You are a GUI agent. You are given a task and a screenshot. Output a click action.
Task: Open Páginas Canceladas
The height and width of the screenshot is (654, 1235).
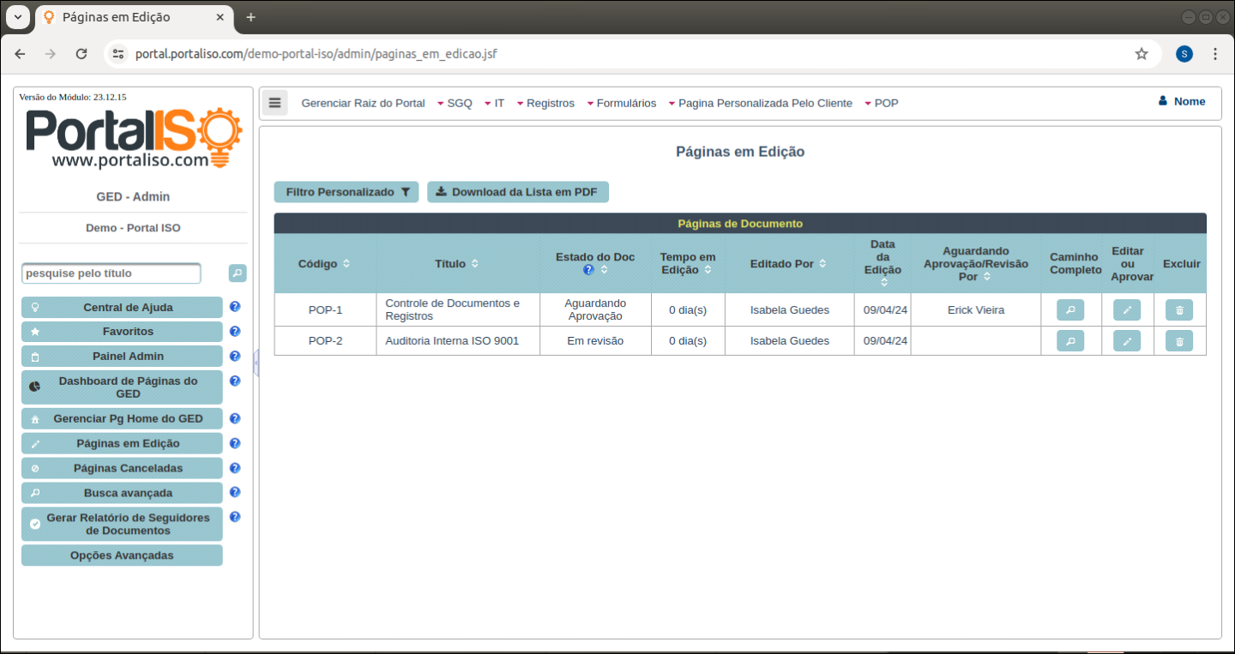(122, 468)
